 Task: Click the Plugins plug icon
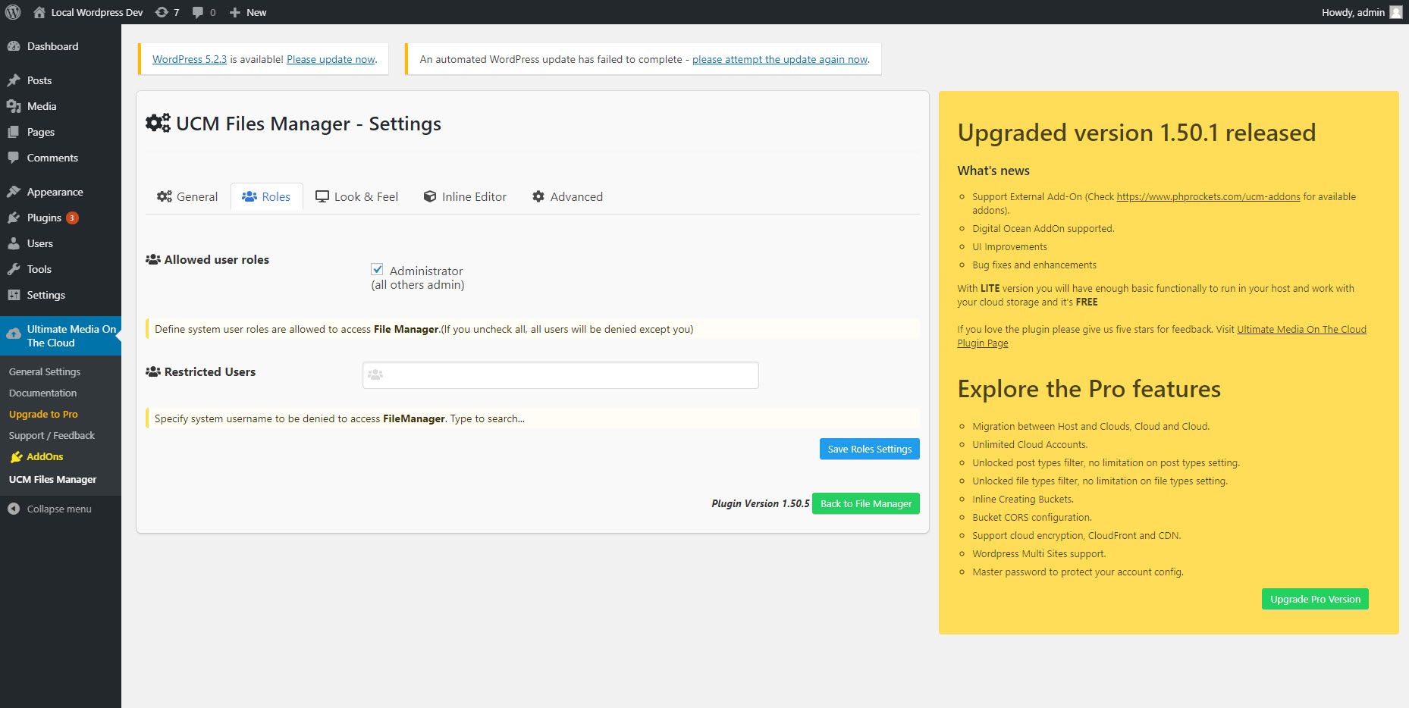coord(14,218)
